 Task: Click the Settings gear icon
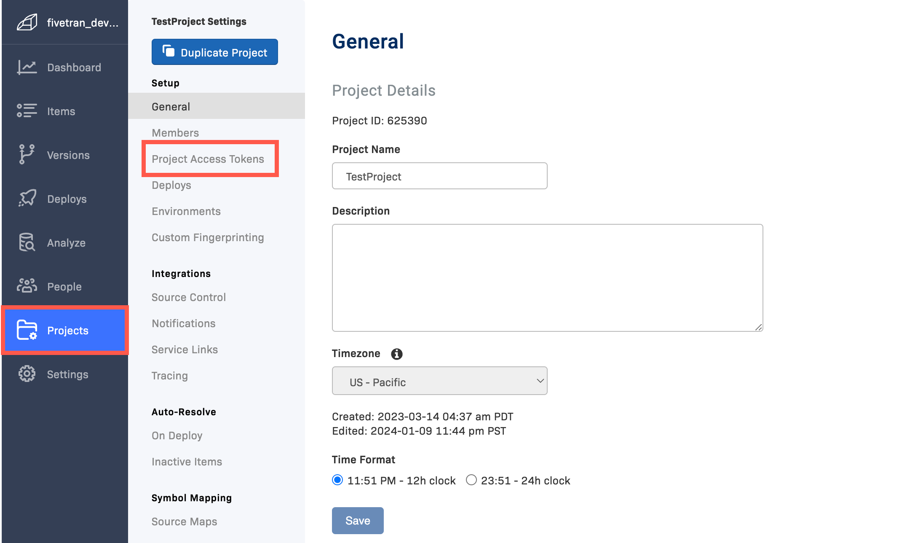(x=27, y=374)
